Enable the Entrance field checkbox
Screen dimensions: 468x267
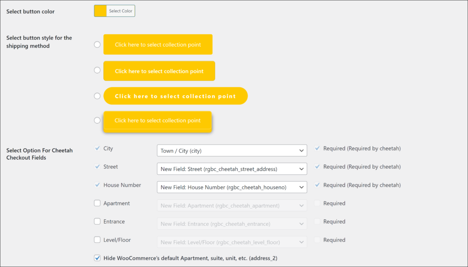pyautogui.click(x=97, y=221)
